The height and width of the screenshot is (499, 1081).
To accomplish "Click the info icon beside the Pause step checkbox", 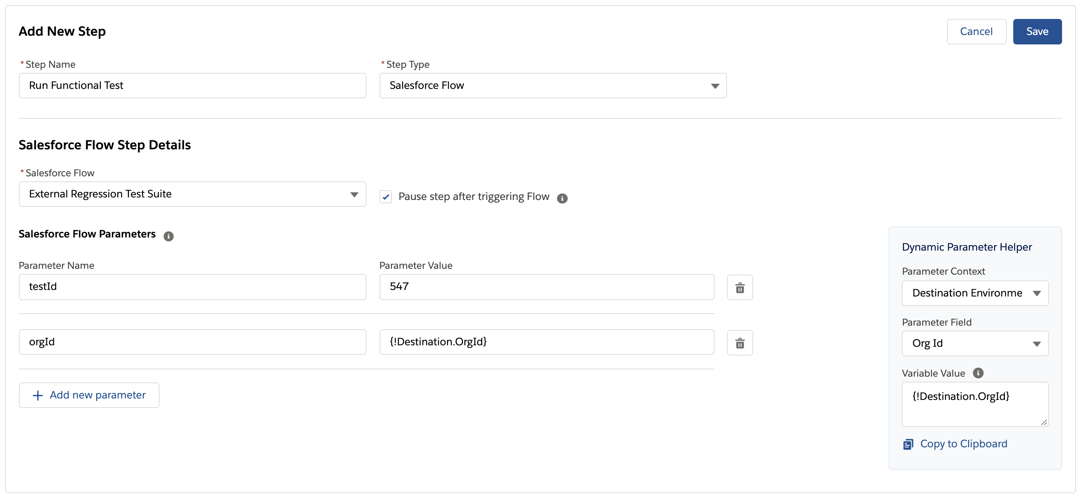I will (562, 198).
